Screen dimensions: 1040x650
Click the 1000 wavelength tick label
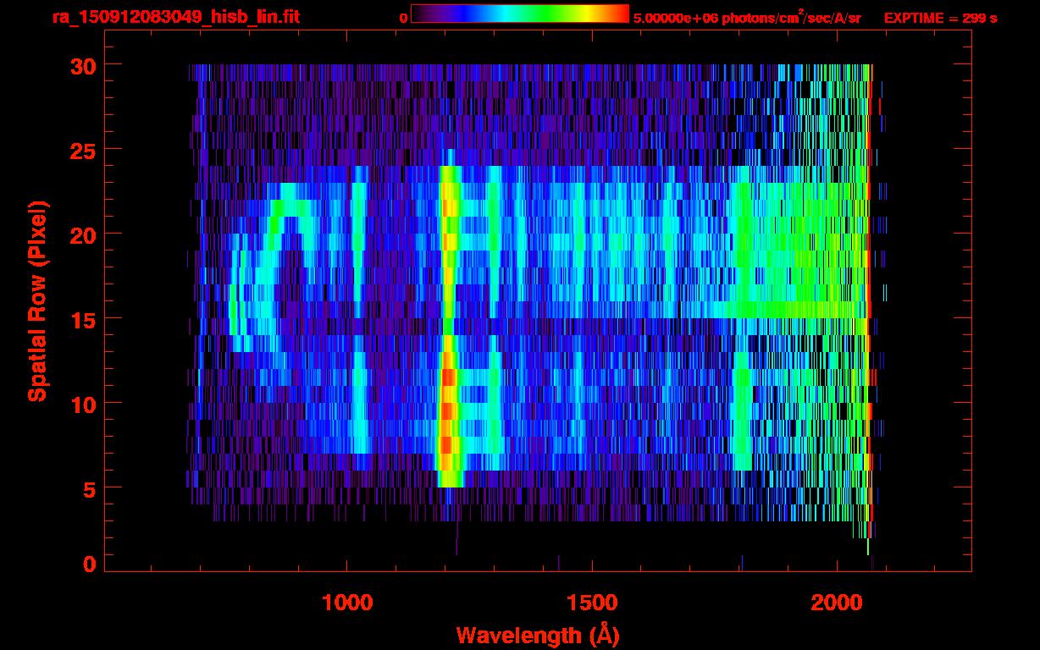point(347,603)
